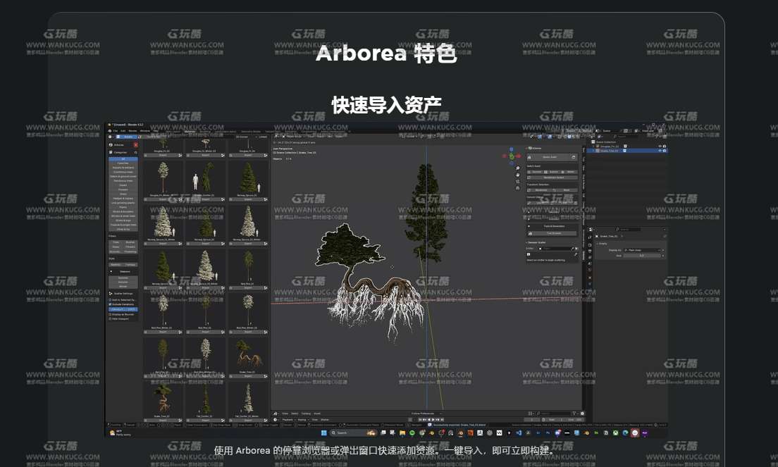Click the viewport zoom magnifier icon
The width and height of the screenshot is (778, 467).
[517, 168]
